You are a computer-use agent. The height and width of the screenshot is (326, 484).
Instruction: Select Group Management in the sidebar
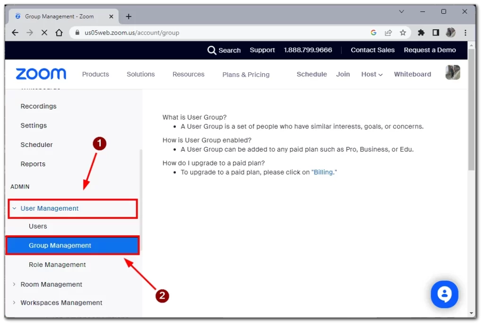click(x=72, y=246)
